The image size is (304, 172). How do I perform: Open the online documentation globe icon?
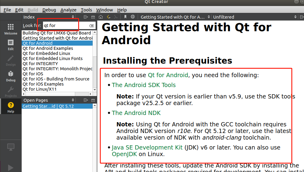(133, 17)
